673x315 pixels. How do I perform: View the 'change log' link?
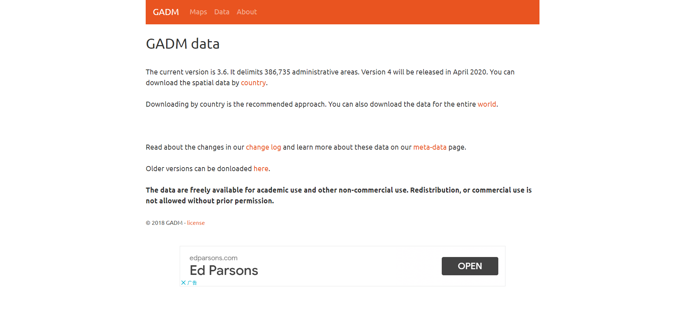click(x=263, y=147)
